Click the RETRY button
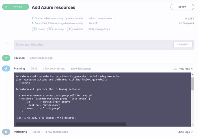Viewport: 198px width, 137px height. [182, 7]
